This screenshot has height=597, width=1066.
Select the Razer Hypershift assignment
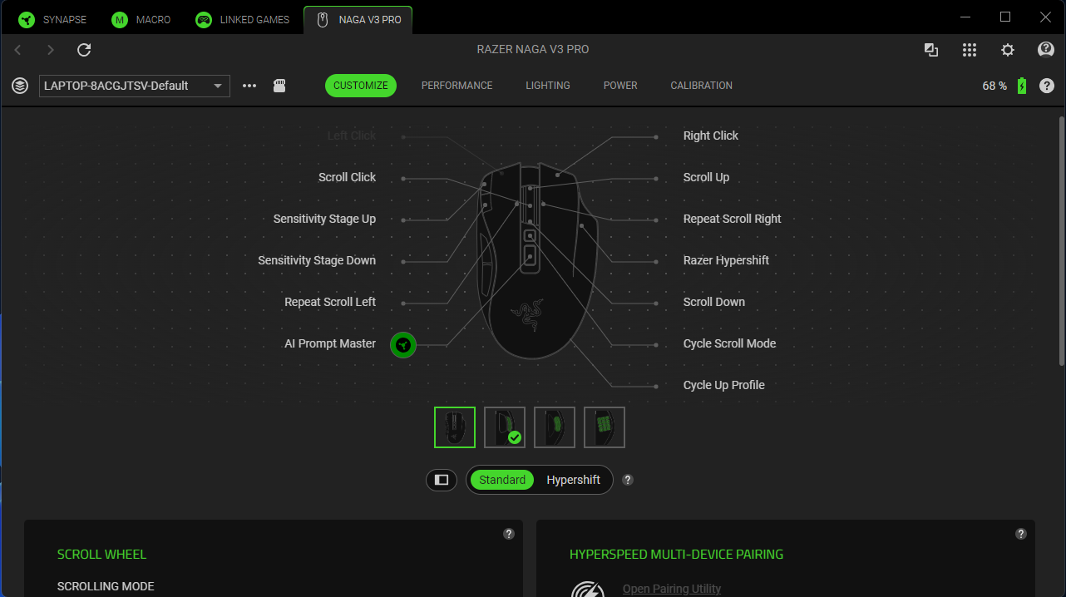coord(726,260)
